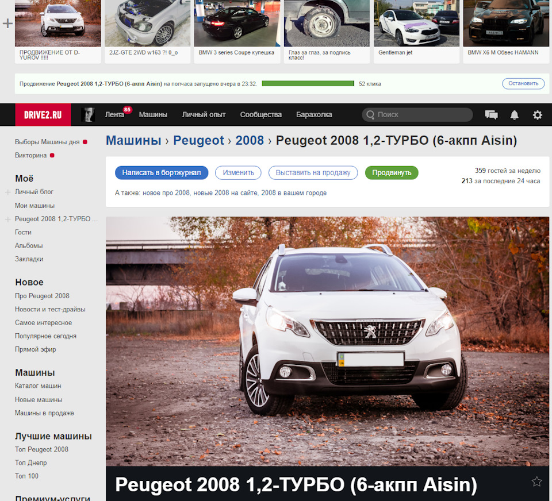552x501 pixels.
Task: Open Топ Peugeot 2008 link
Action: [x=41, y=450]
